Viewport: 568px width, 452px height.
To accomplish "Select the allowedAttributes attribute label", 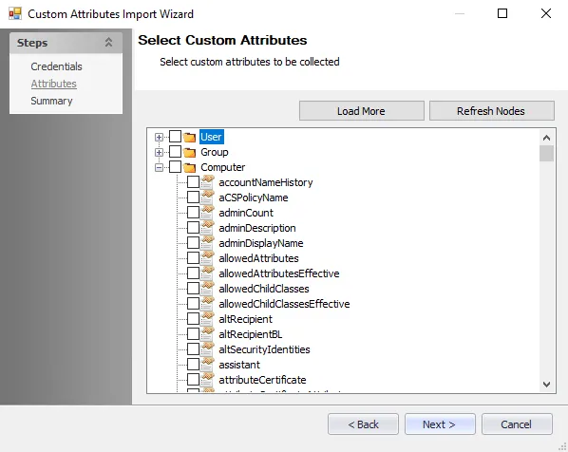I will tap(258, 258).
